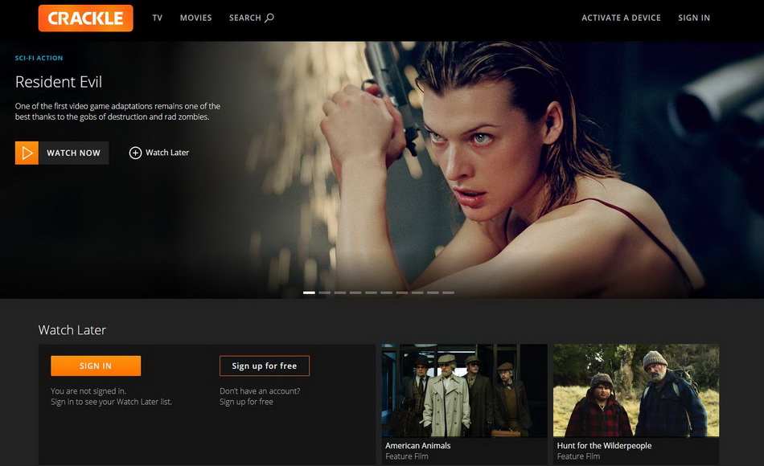Click Watch Now for Resident Evil
The height and width of the screenshot is (466, 764).
61,153
